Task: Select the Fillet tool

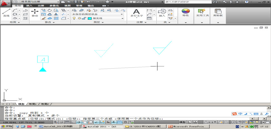Action: [x=64, y=18]
